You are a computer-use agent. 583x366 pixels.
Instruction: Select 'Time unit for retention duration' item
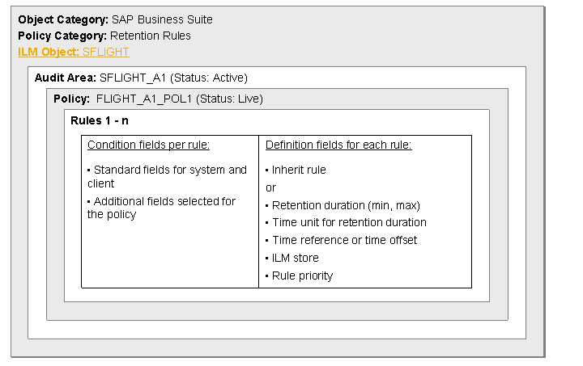coord(349,222)
